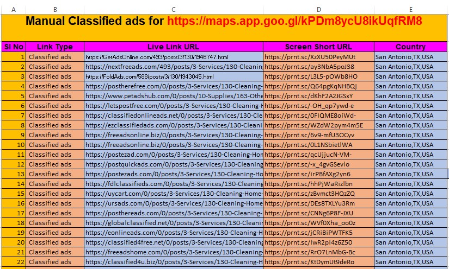Click screenshot URL prnt.sc/dKhF2A2JGSxY

[x=309, y=96]
